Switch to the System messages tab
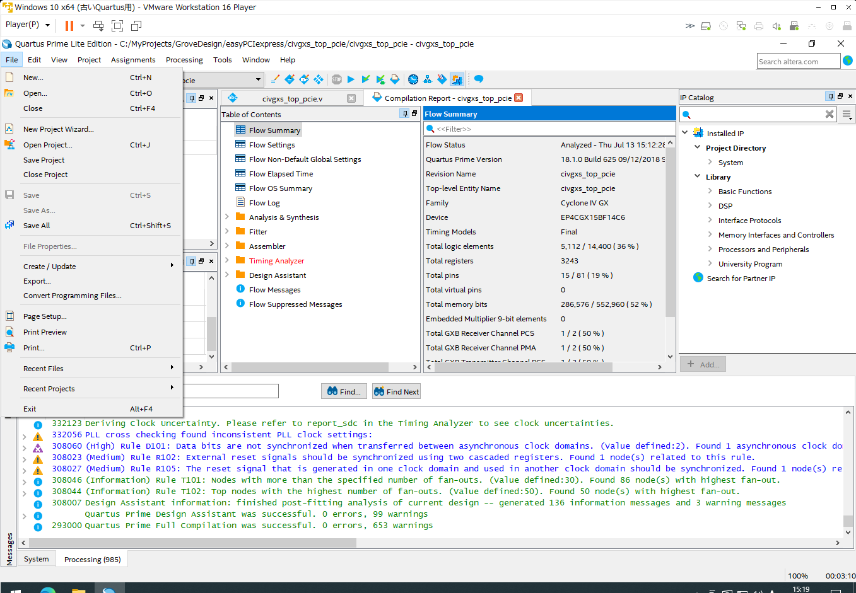 point(36,559)
